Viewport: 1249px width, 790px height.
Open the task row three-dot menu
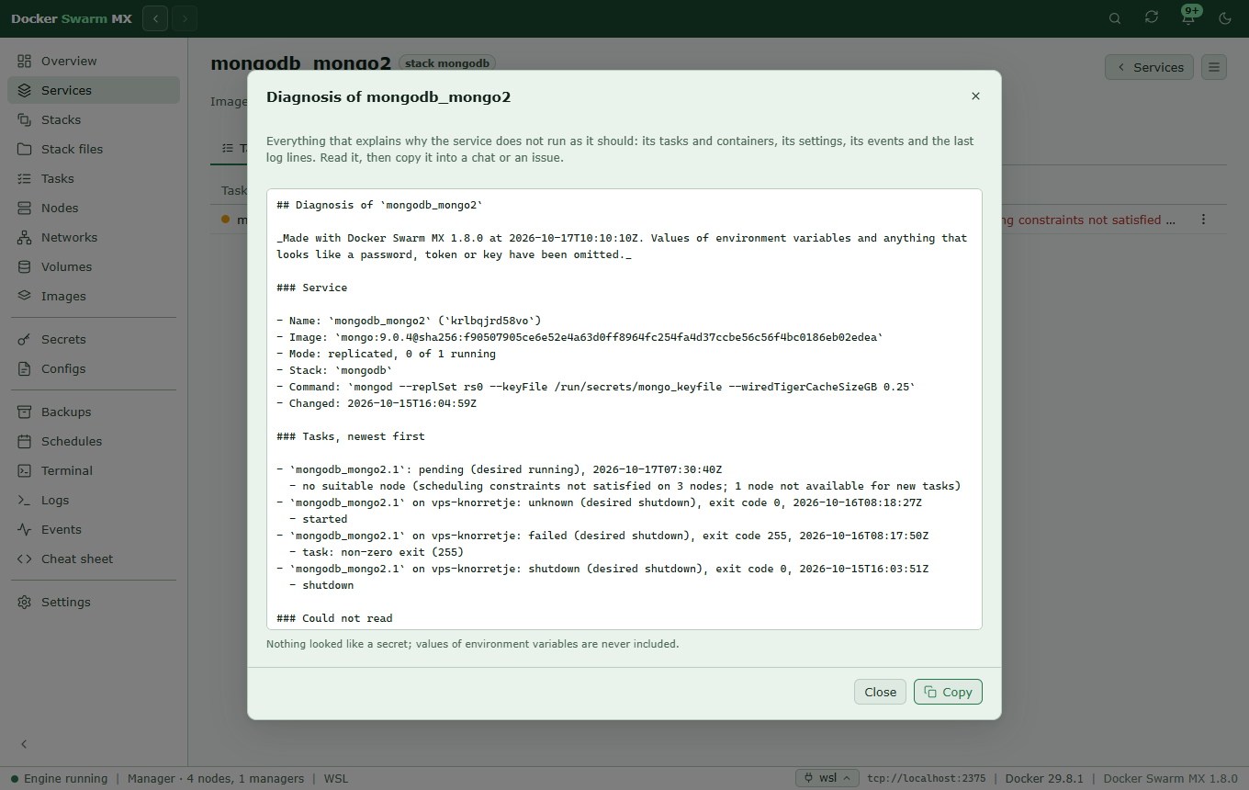click(1203, 220)
